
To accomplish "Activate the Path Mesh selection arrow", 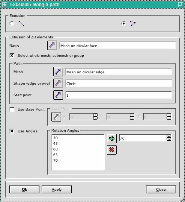I will [58, 71].
